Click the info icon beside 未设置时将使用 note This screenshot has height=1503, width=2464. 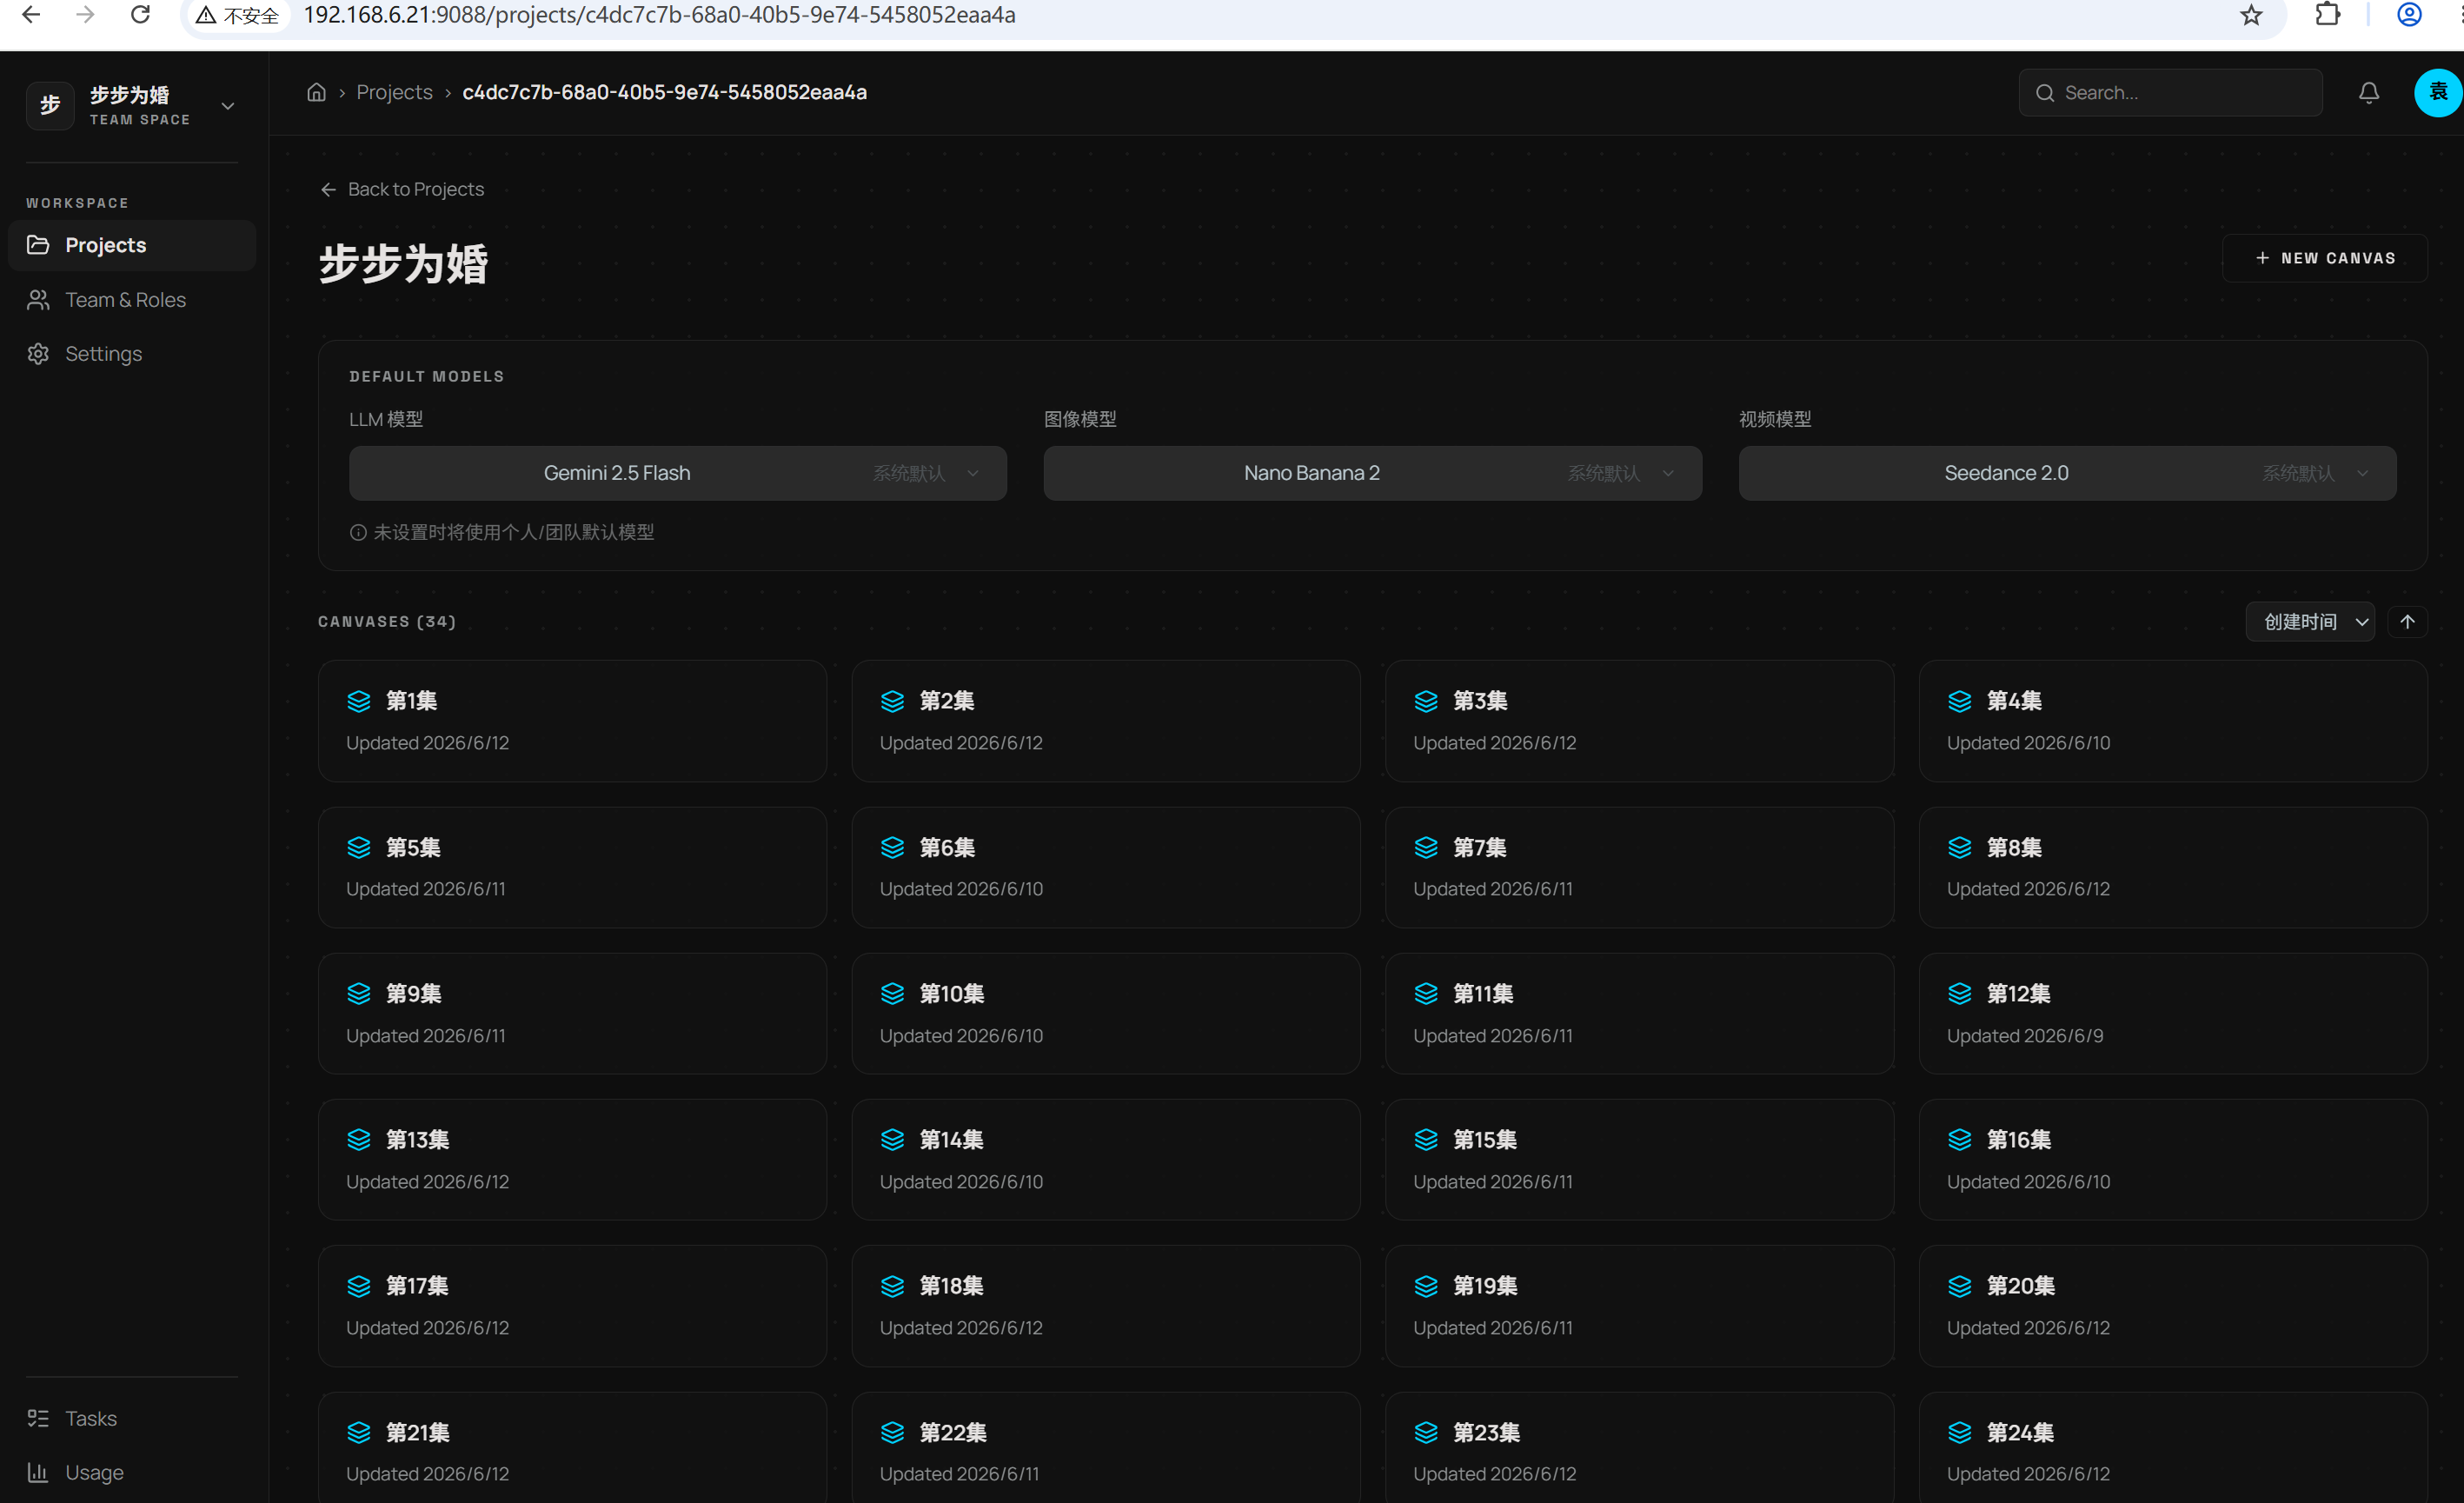click(x=358, y=532)
